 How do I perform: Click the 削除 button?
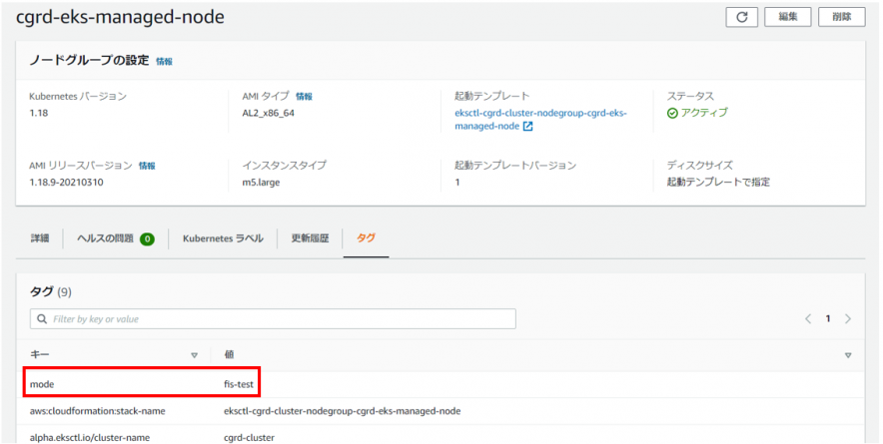coord(841,17)
